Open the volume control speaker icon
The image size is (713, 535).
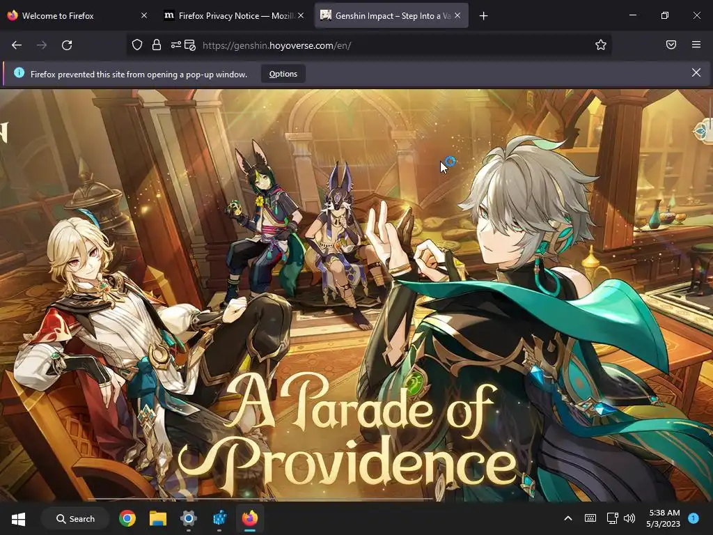(x=629, y=518)
